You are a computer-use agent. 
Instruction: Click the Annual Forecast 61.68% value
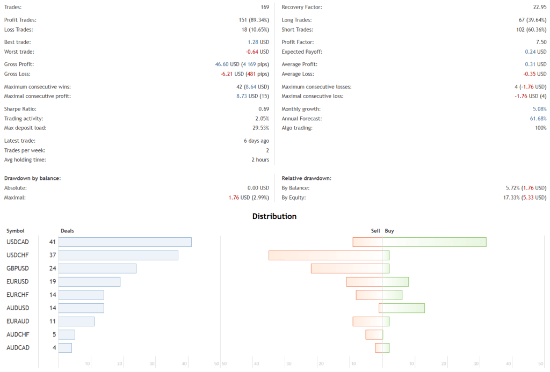click(534, 119)
